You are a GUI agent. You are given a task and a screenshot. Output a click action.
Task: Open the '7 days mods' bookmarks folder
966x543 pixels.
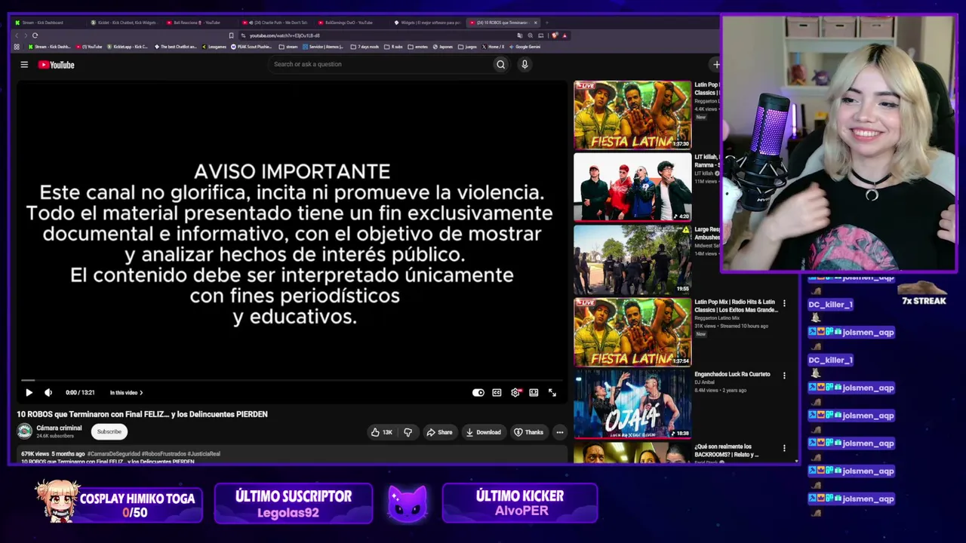pos(365,47)
